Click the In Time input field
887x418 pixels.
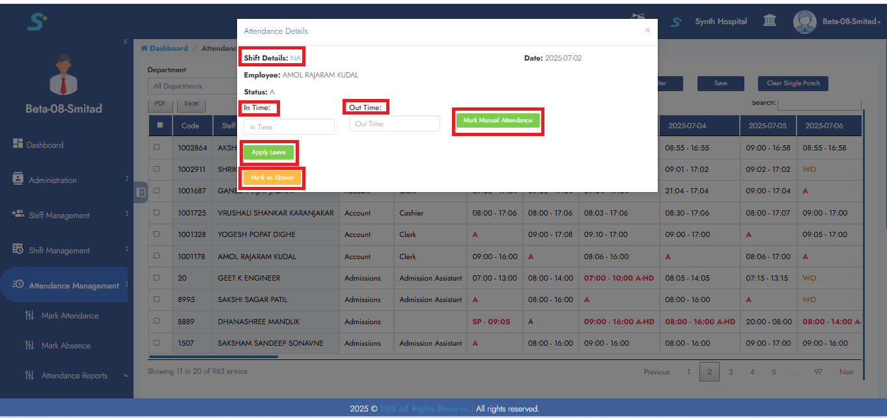point(289,127)
